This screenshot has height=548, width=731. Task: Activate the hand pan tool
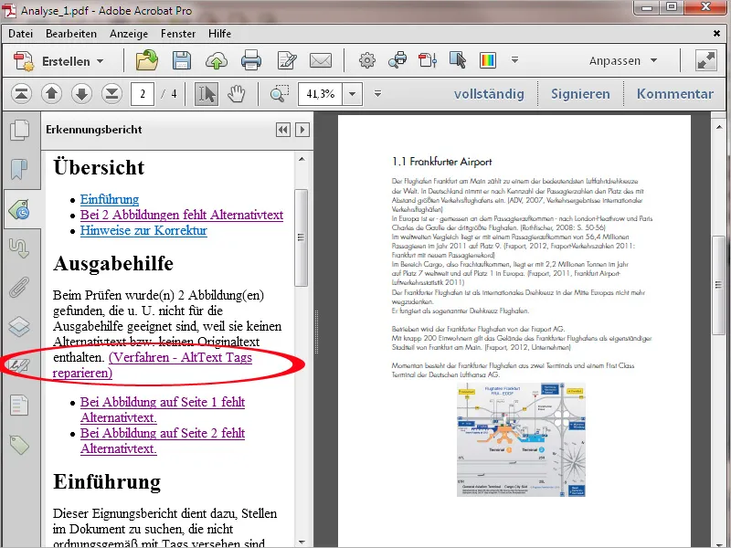coord(237,94)
